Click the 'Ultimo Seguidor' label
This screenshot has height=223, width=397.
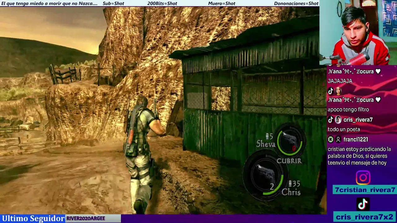[x=33, y=218]
